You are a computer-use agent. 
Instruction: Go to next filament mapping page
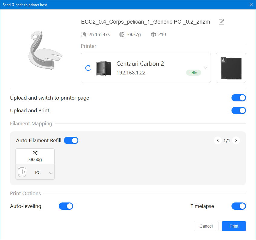tap(236, 140)
